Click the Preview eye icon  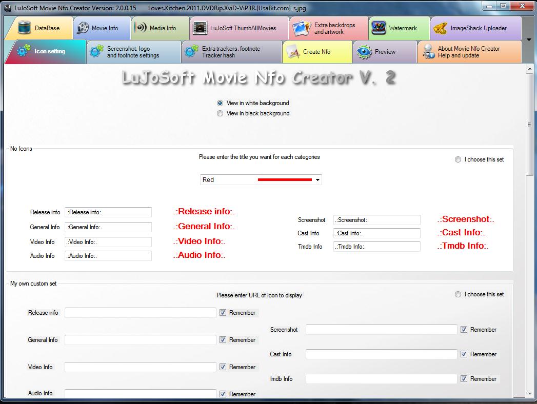pos(364,52)
